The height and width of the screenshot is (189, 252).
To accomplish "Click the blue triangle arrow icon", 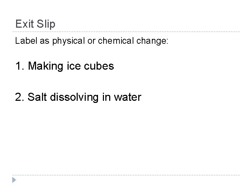I will pyautogui.click(x=14, y=180).
